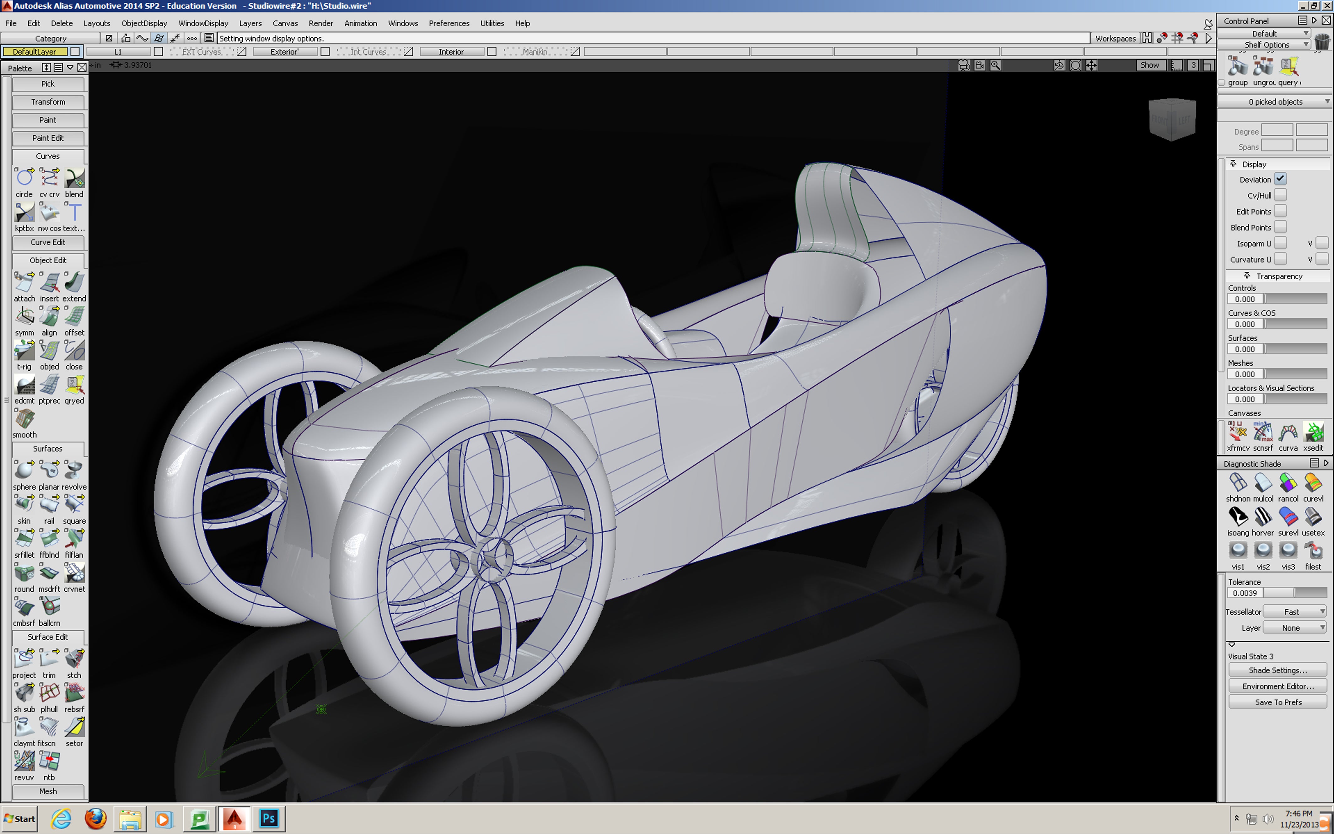1334x834 pixels.
Task: Enable the Blend Points checkbox
Action: pos(1281,227)
